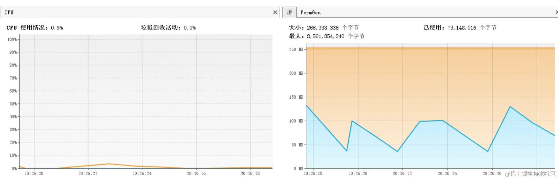This screenshot has width=558, height=179.
Task: Close the heap panel at right edge
Action: [556, 12]
